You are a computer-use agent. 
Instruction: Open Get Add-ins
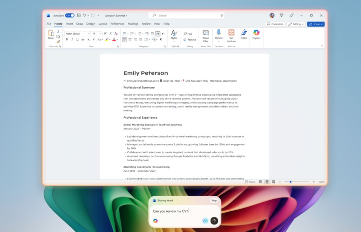(231, 36)
